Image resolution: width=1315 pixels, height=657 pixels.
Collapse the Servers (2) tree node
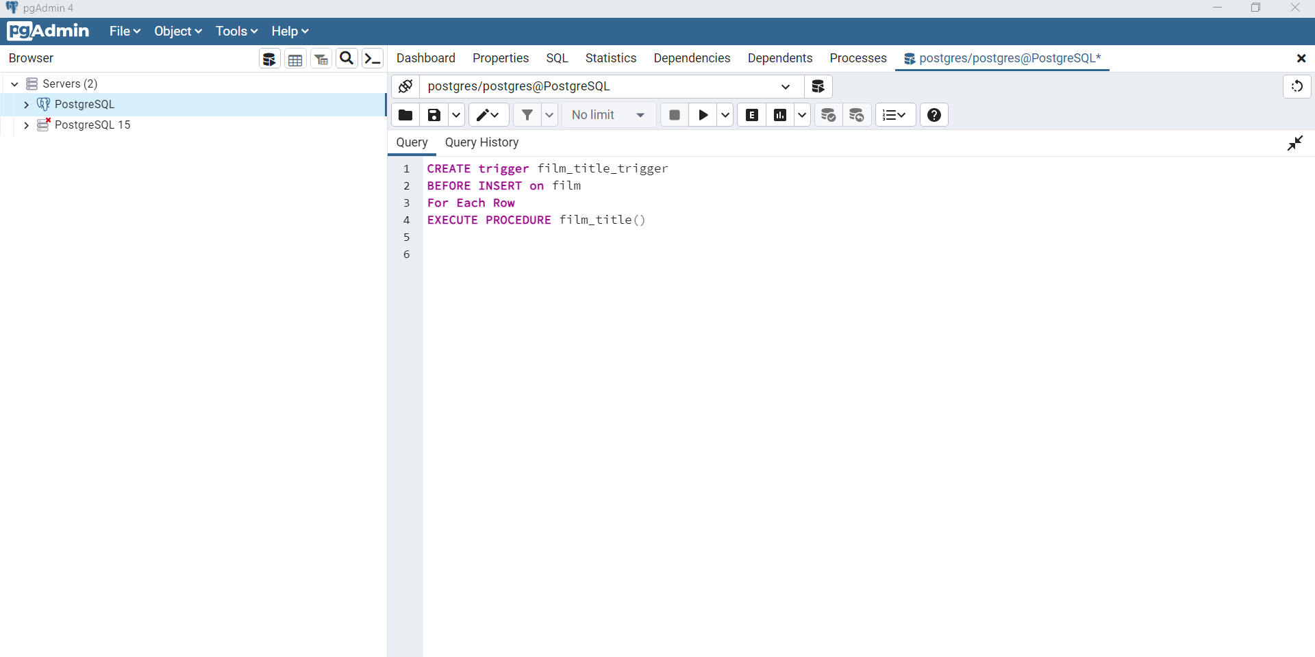click(14, 84)
